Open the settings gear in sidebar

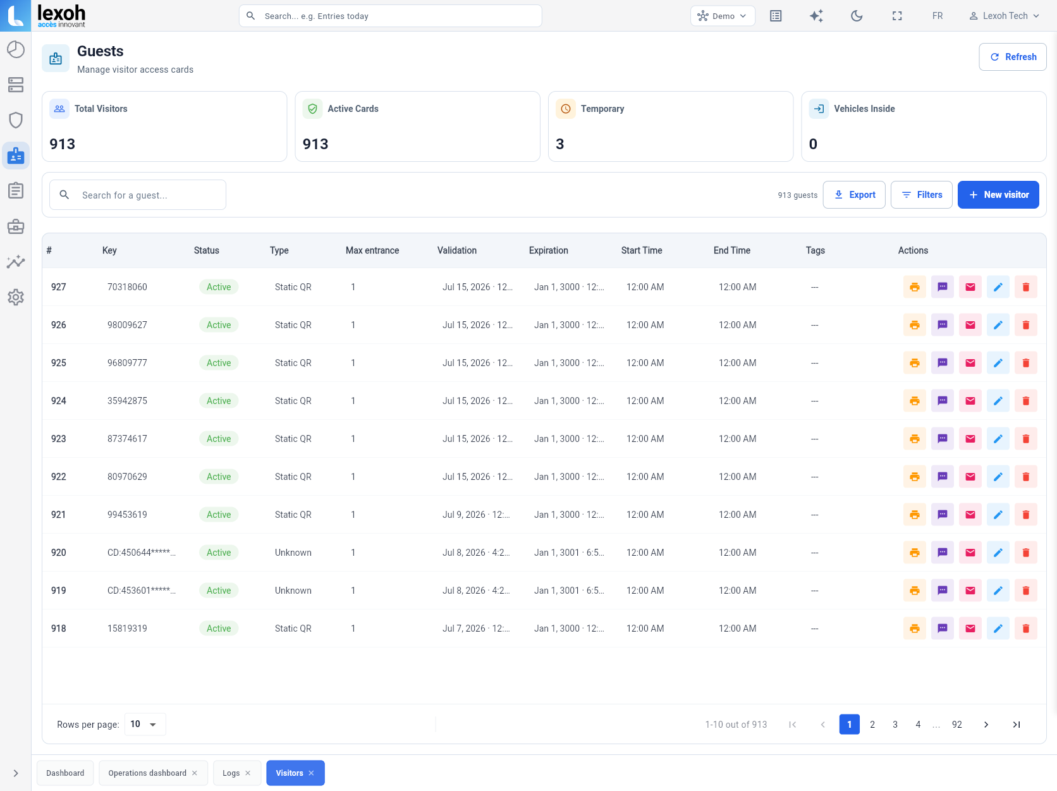coord(16,297)
